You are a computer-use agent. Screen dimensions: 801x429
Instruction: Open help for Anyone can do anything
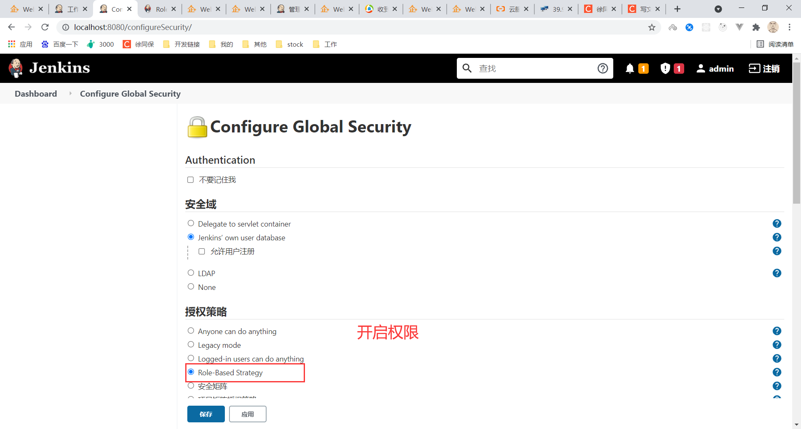777,331
